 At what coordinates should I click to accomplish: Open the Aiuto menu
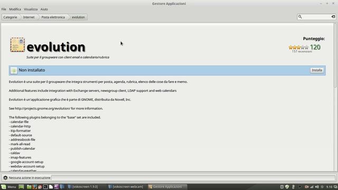tap(44, 9)
